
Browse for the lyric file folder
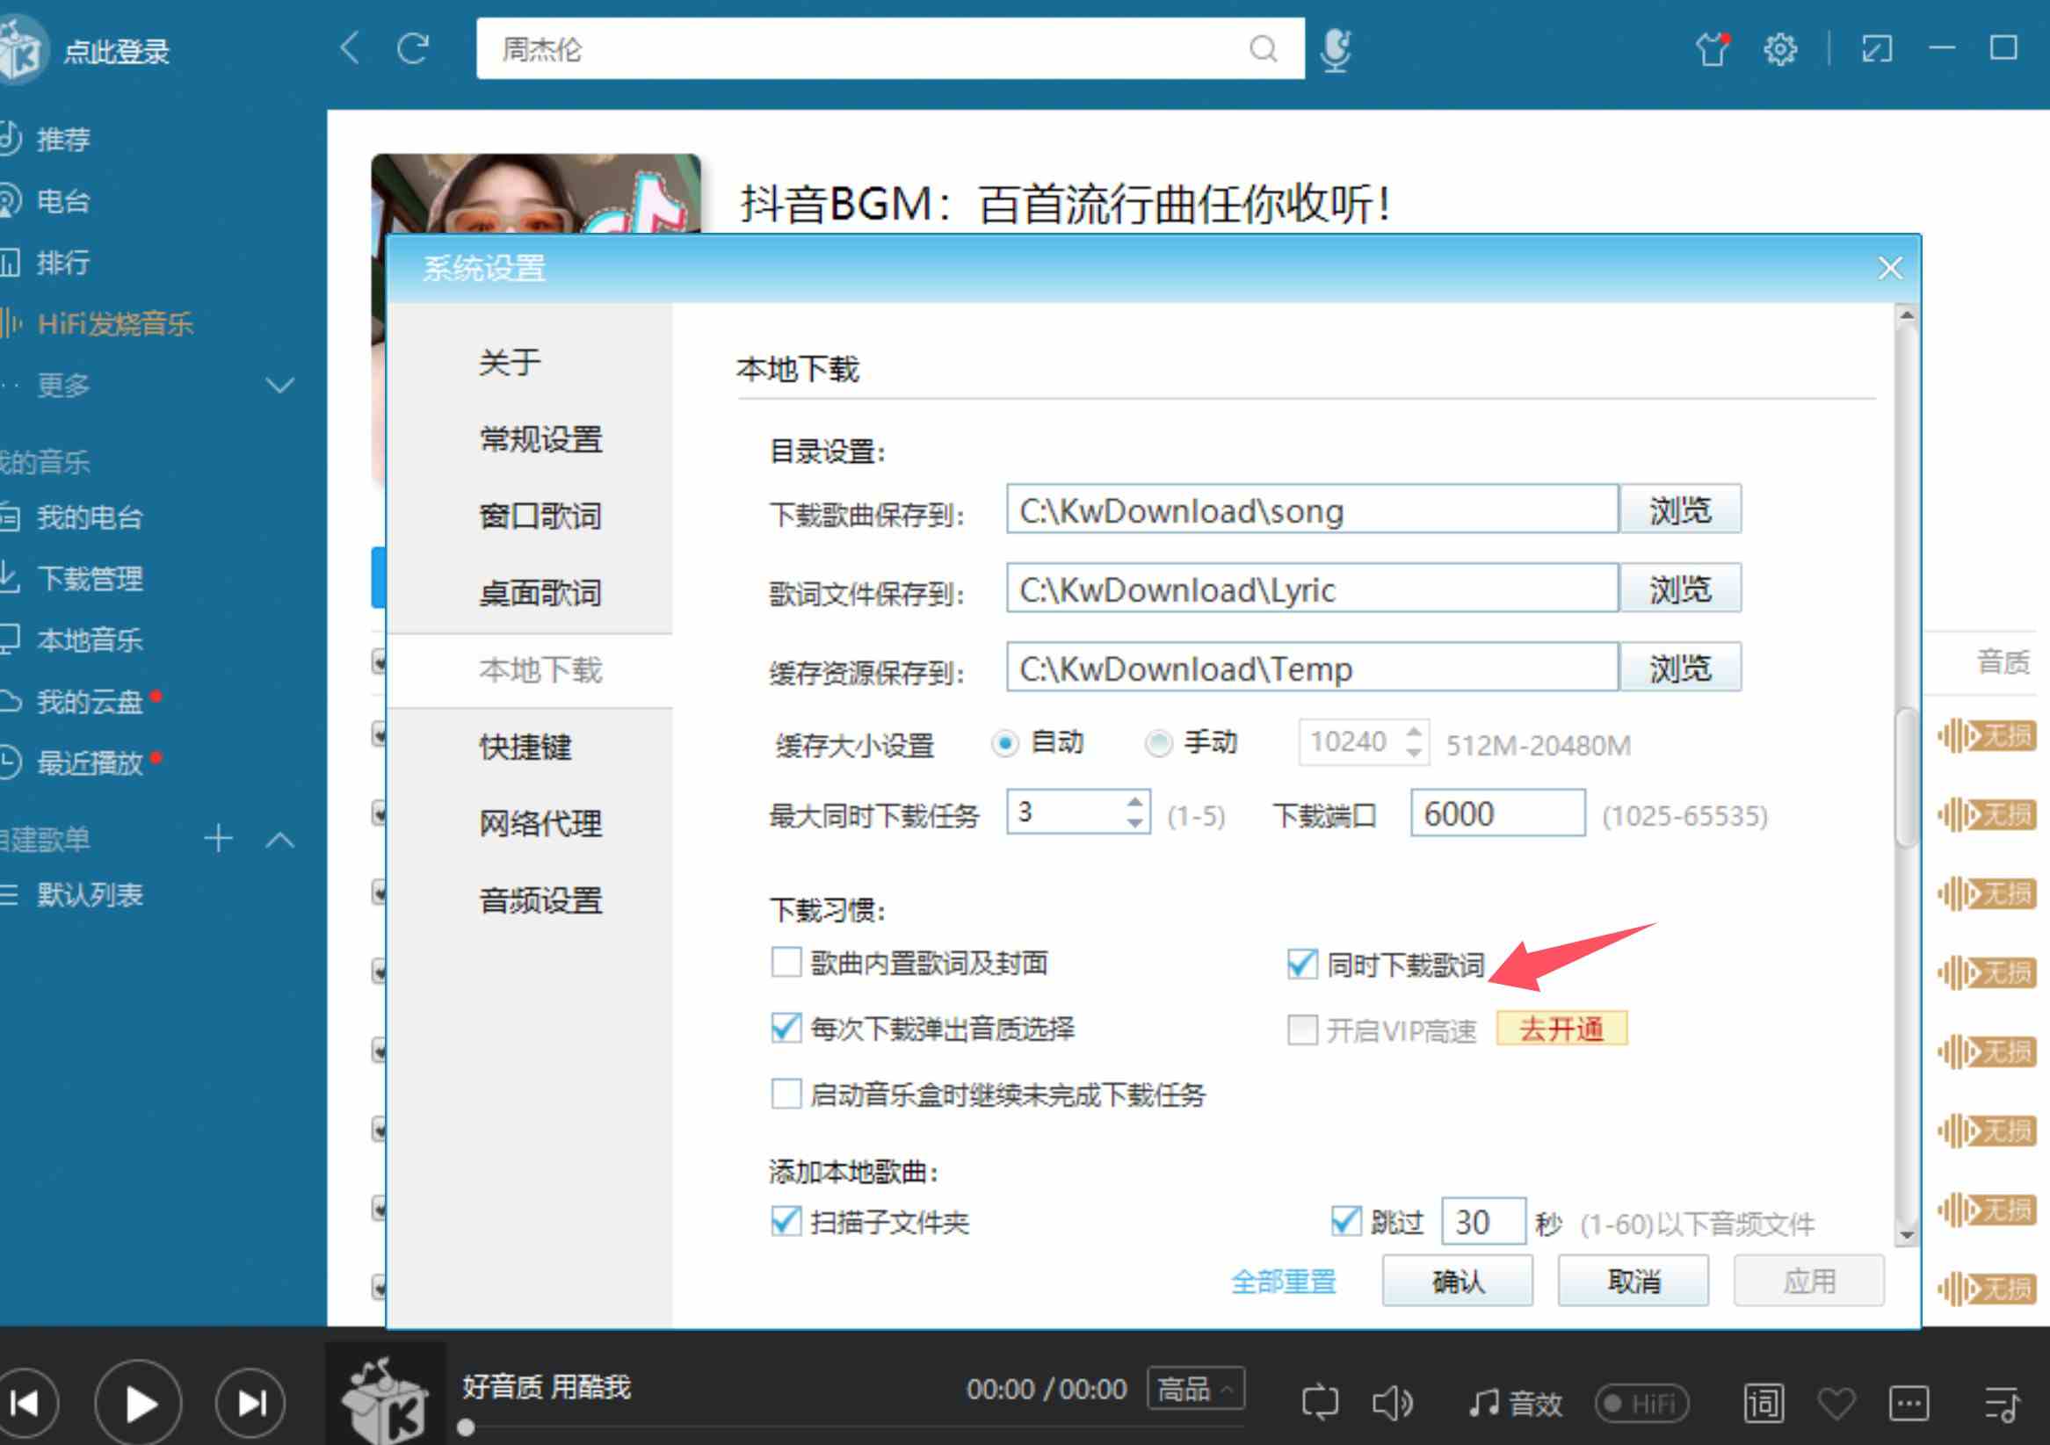pyautogui.click(x=1680, y=588)
